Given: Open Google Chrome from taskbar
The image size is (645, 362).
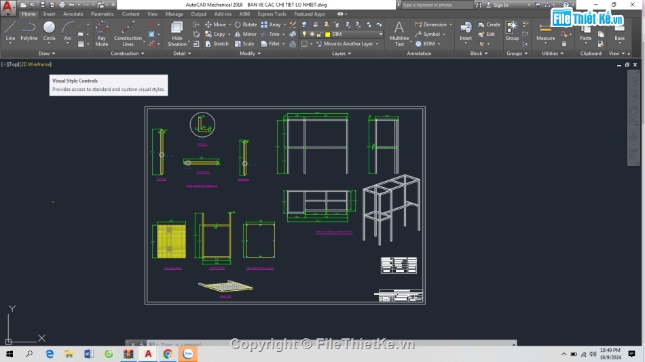Looking at the screenshot, I should pyautogui.click(x=168, y=354).
